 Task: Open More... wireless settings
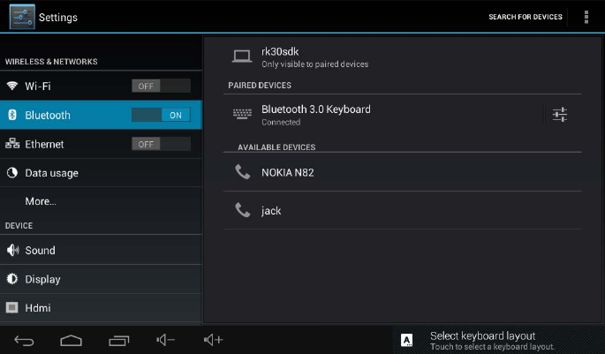101,201
